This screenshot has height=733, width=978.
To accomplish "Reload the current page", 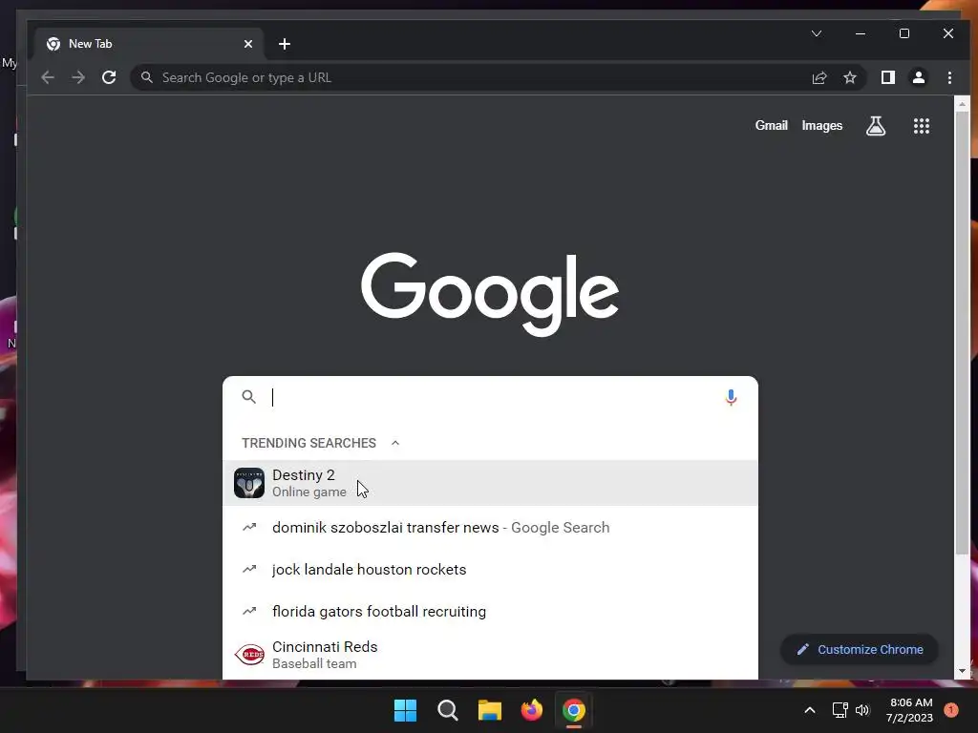I will coord(109,77).
